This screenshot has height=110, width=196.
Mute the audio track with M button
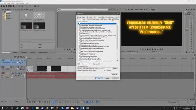(19, 73)
